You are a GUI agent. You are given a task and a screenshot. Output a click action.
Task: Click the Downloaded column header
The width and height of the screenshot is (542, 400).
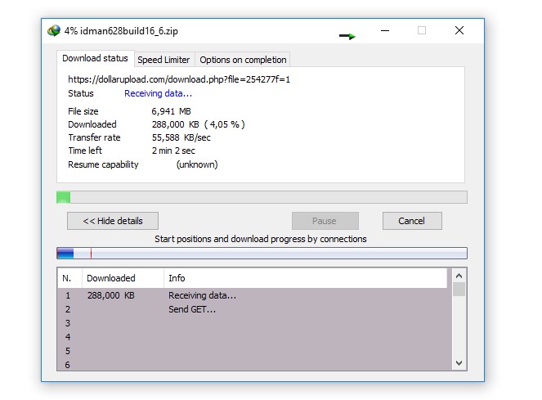123,278
